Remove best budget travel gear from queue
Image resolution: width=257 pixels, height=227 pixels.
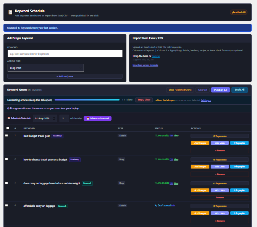tap(220, 151)
